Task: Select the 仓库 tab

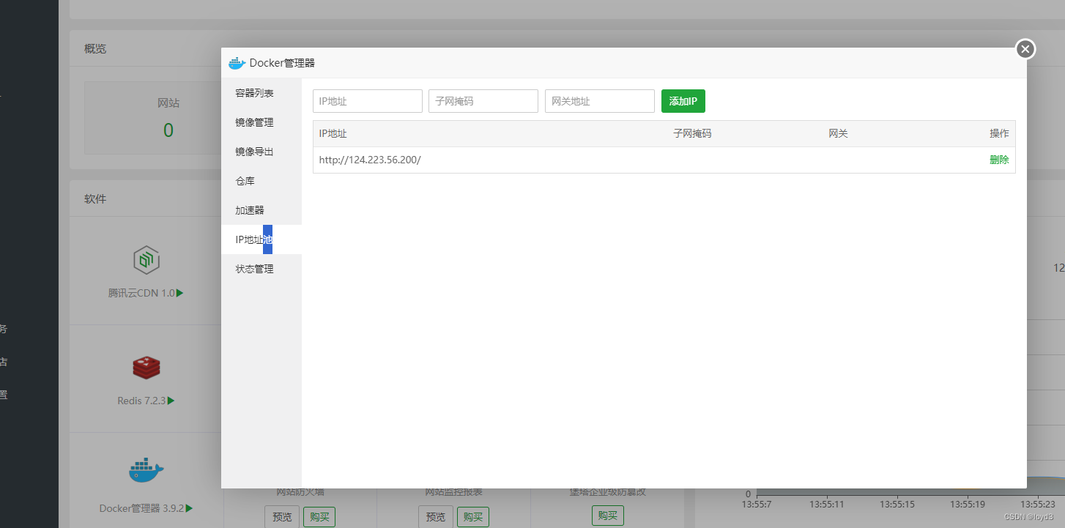Action: click(261, 181)
